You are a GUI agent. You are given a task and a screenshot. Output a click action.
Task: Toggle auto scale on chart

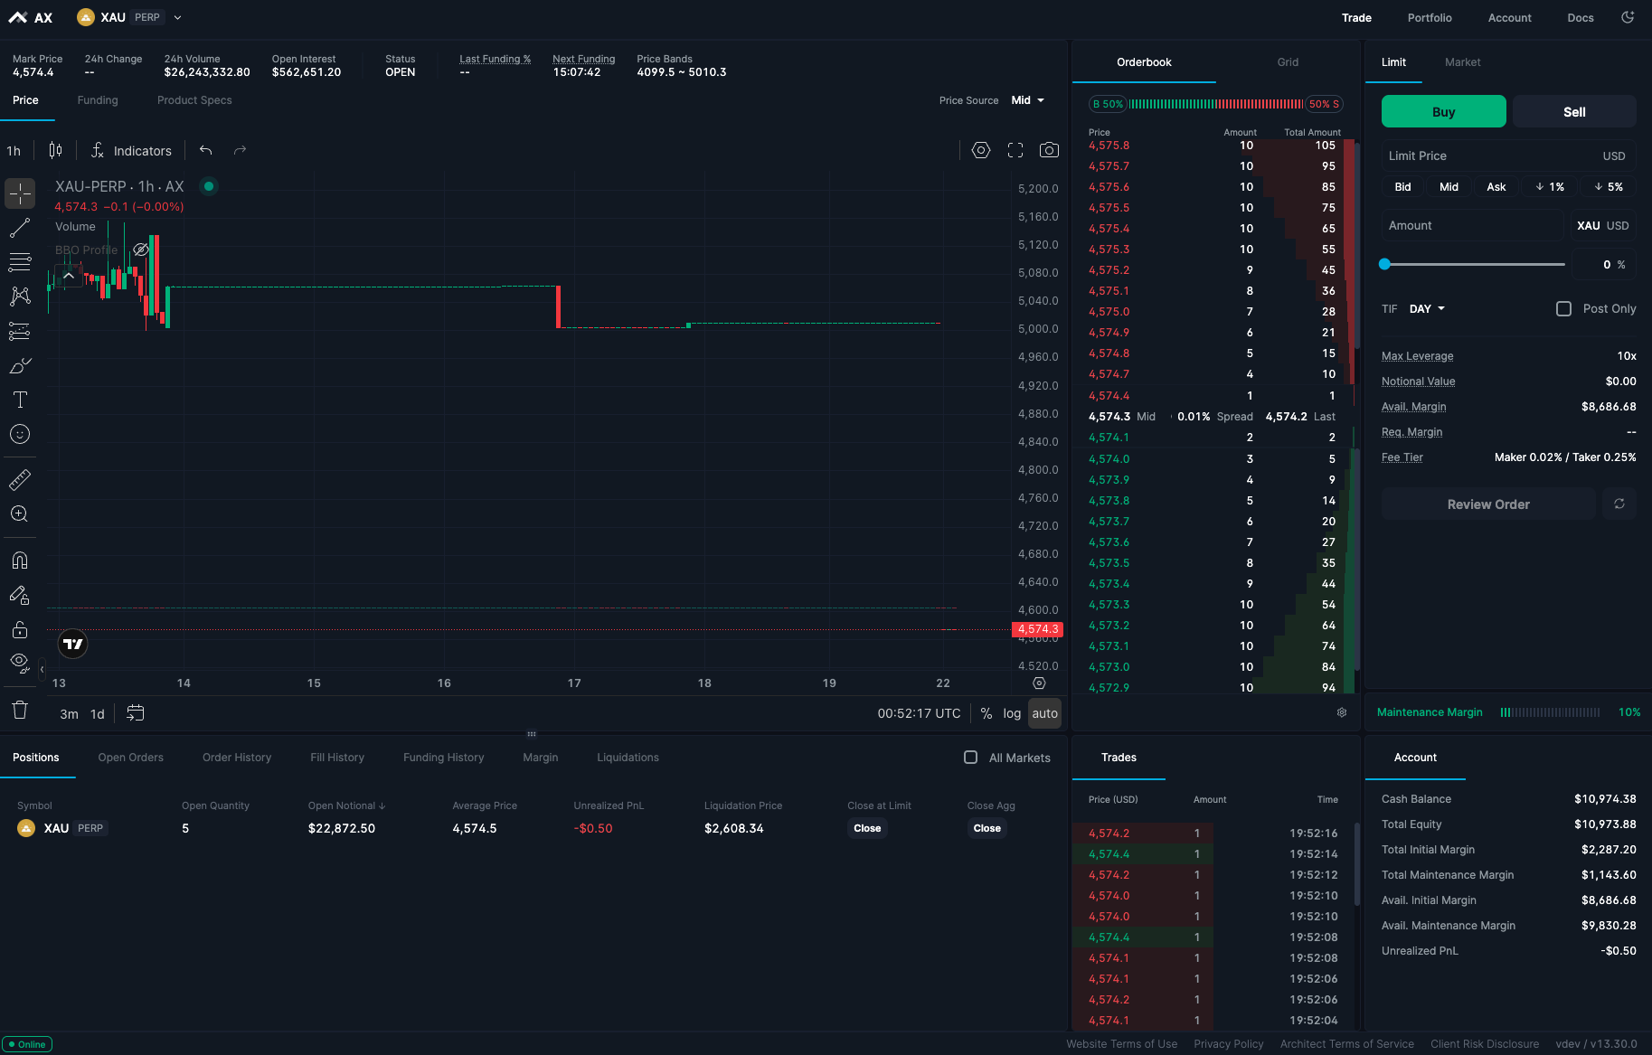pos(1044,713)
